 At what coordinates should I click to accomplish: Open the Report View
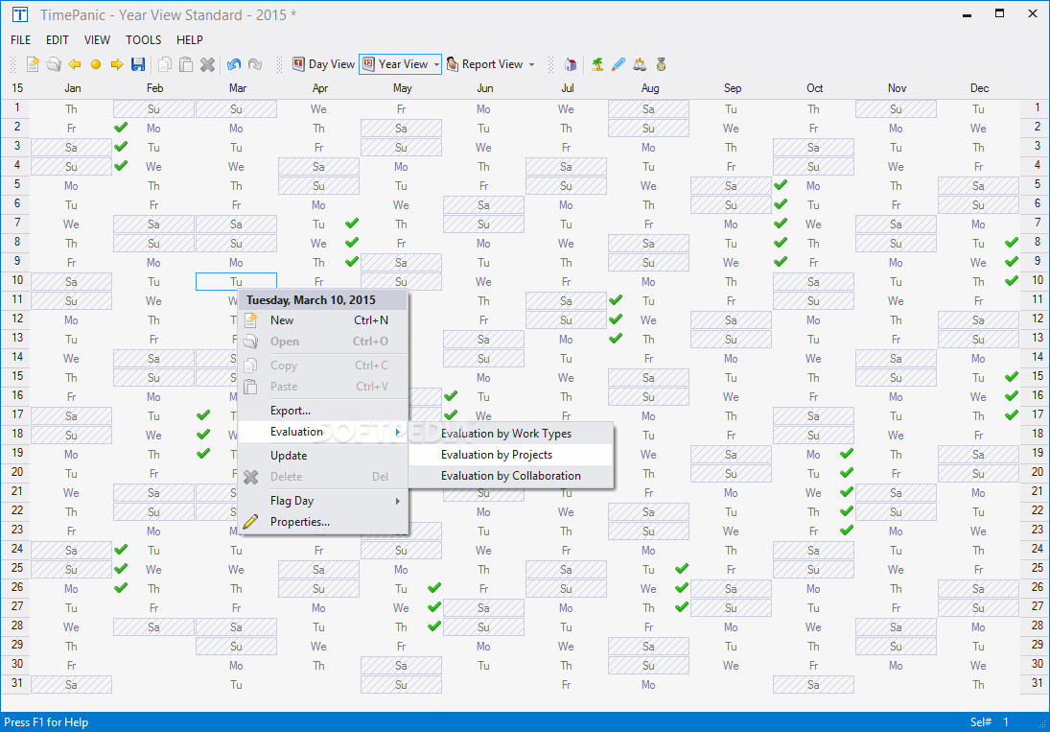(x=485, y=64)
